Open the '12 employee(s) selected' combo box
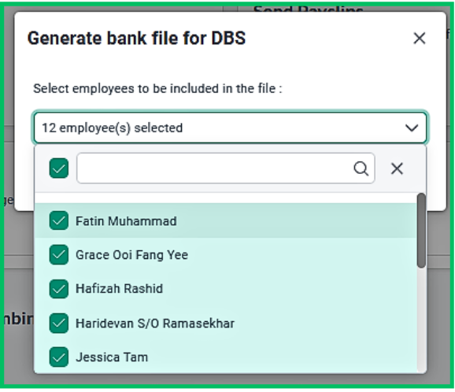Image resolution: width=455 pixels, height=392 pixels. click(230, 128)
